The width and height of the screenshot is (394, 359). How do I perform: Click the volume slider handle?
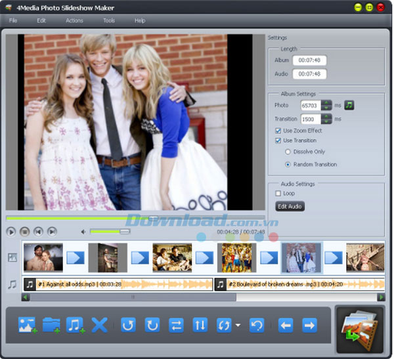[x=125, y=232]
